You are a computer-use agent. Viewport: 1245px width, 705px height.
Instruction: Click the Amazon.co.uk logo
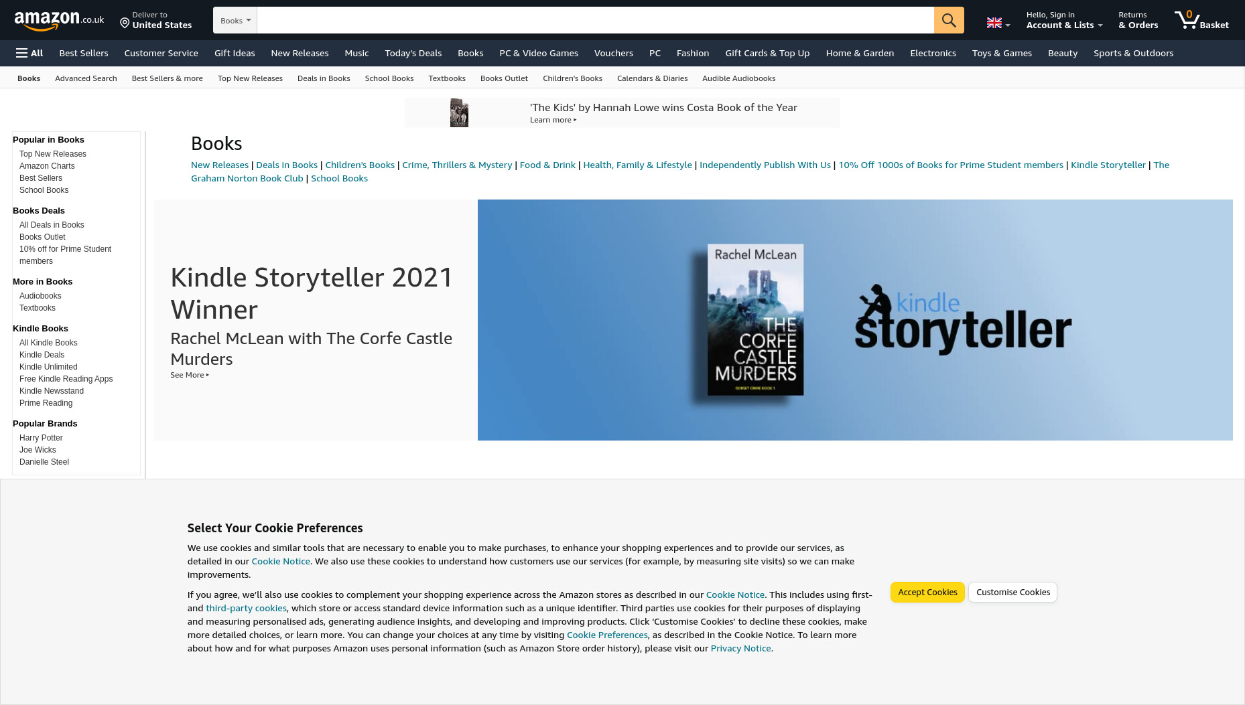tap(59, 21)
